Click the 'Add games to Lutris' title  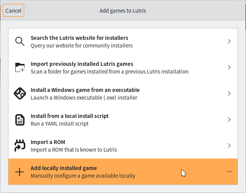123,11
